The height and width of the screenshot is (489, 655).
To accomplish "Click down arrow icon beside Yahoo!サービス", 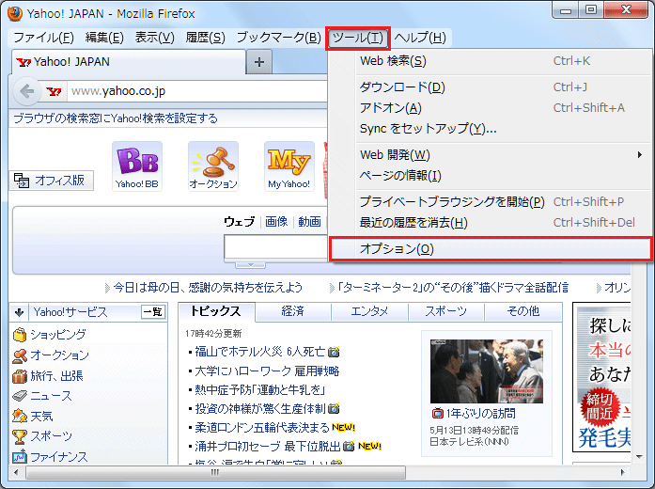I will tap(19, 312).
